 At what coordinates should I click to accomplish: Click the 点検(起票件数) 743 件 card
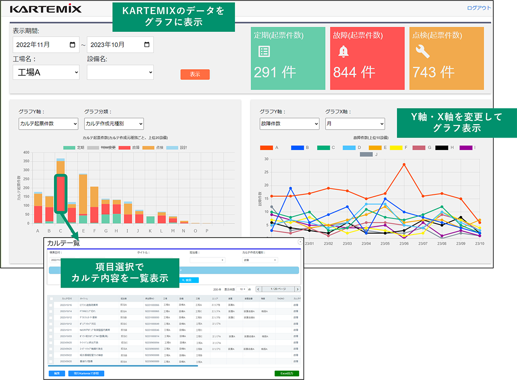point(447,58)
